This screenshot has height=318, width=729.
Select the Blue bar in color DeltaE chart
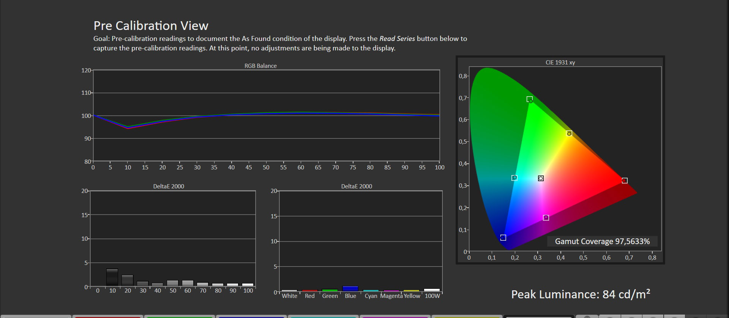(350, 289)
